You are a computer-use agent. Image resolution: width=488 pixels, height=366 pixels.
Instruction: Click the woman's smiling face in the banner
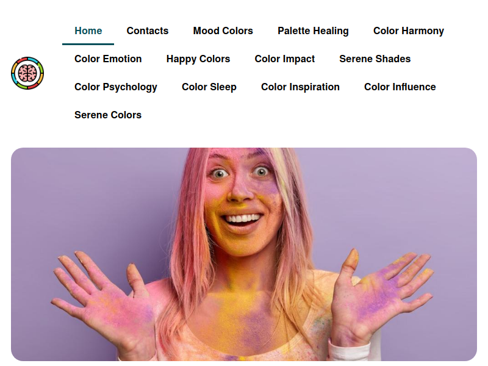(241, 203)
